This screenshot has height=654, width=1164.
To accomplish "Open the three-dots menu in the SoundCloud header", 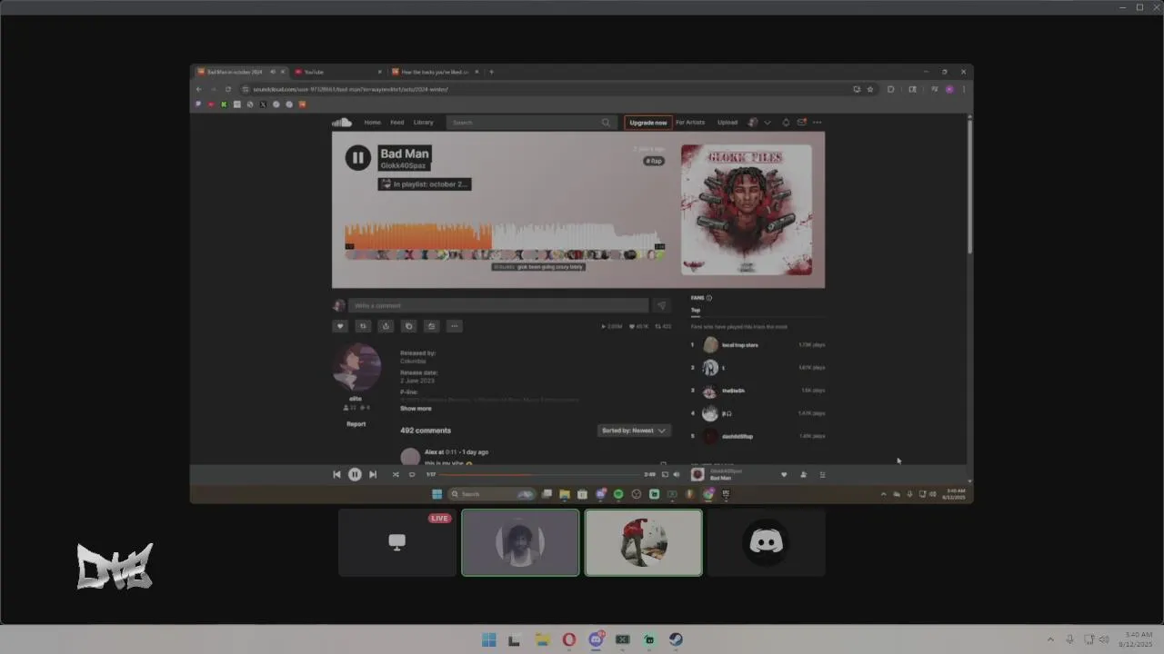I will [818, 123].
